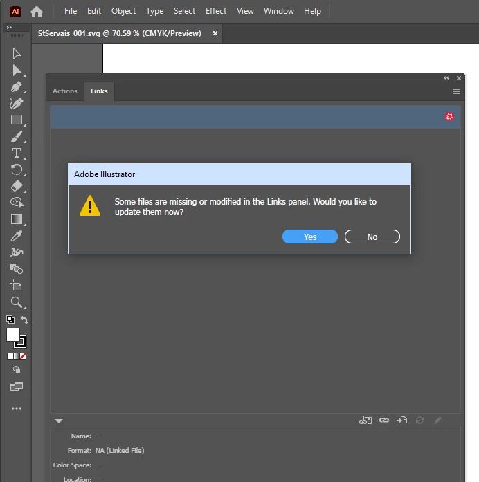The width and height of the screenshot is (479, 482).
Task: Select the Zoom magnifier tool
Action: 17,302
